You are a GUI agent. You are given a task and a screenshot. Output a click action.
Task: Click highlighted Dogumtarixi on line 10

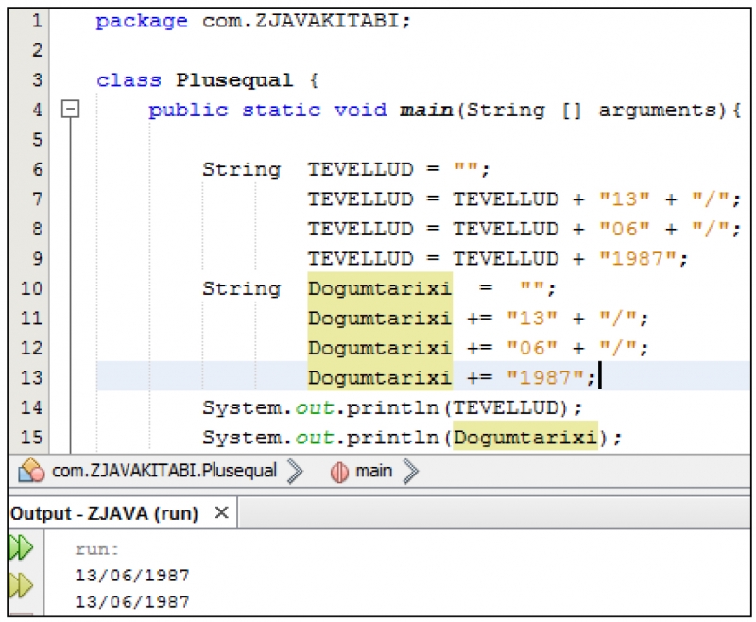click(379, 288)
